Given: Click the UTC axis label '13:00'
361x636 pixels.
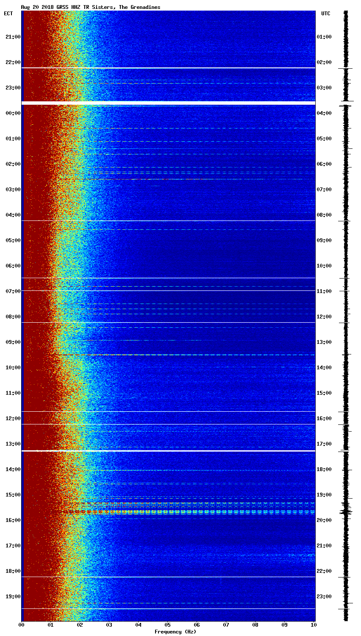Looking at the screenshot, I should [x=324, y=342].
